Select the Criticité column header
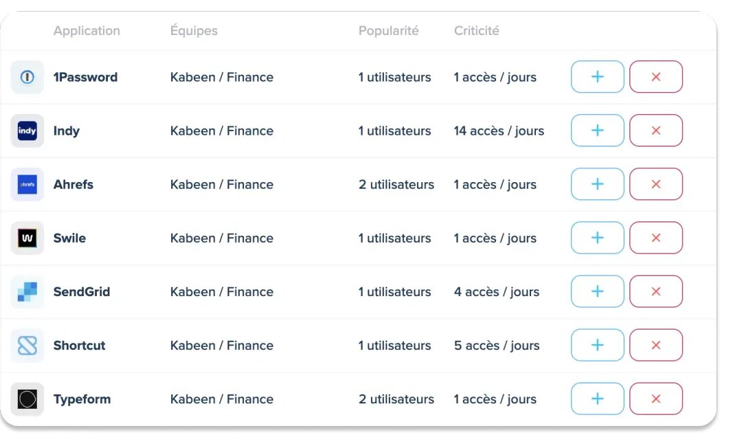This screenshot has height=437, width=742. coord(476,31)
